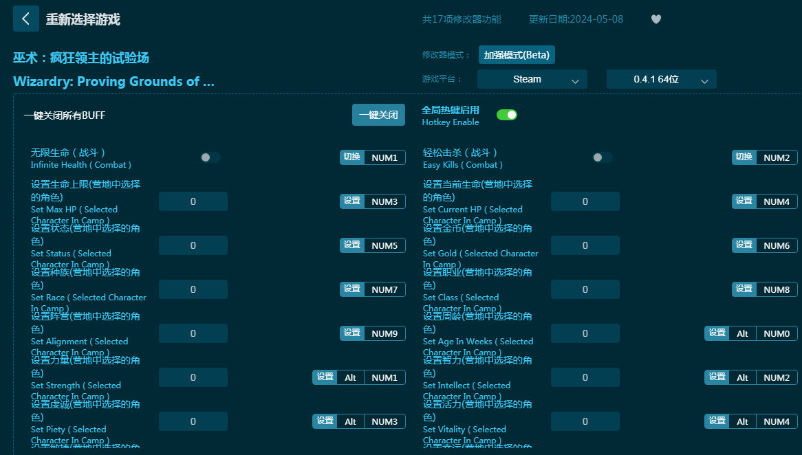Viewport: 802px width, 455px height.
Task: Click the Set Alignment value field
Action: click(193, 333)
